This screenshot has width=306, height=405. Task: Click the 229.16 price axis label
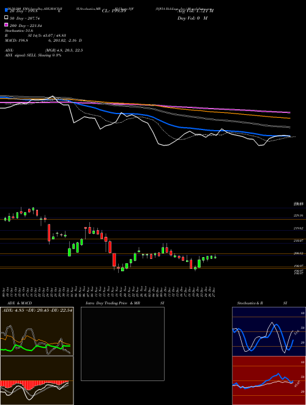299,215
